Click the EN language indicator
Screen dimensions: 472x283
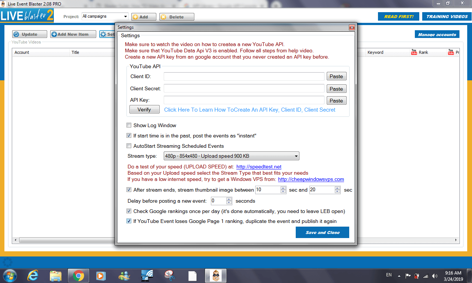[389, 275]
